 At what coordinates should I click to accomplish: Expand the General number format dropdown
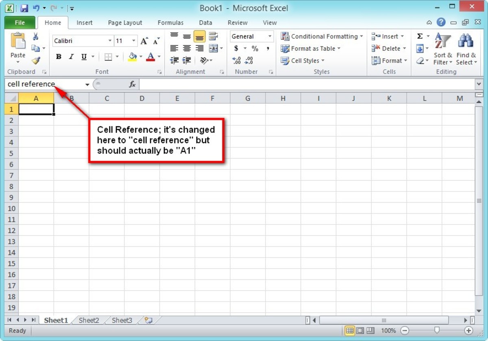270,37
